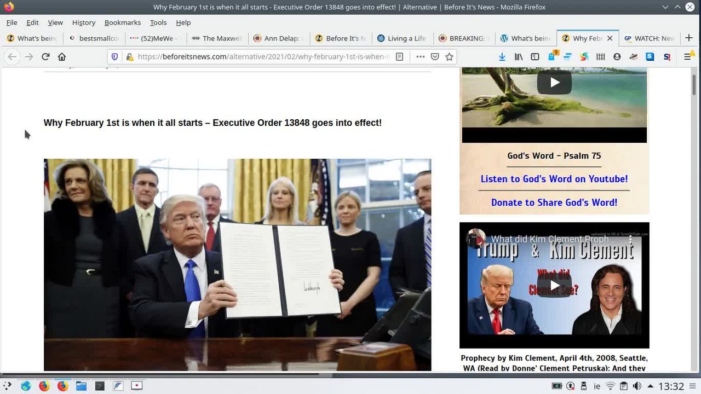This screenshot has height=394, width=701.
Task: Open tracking protection shield info
Action: 114,57
